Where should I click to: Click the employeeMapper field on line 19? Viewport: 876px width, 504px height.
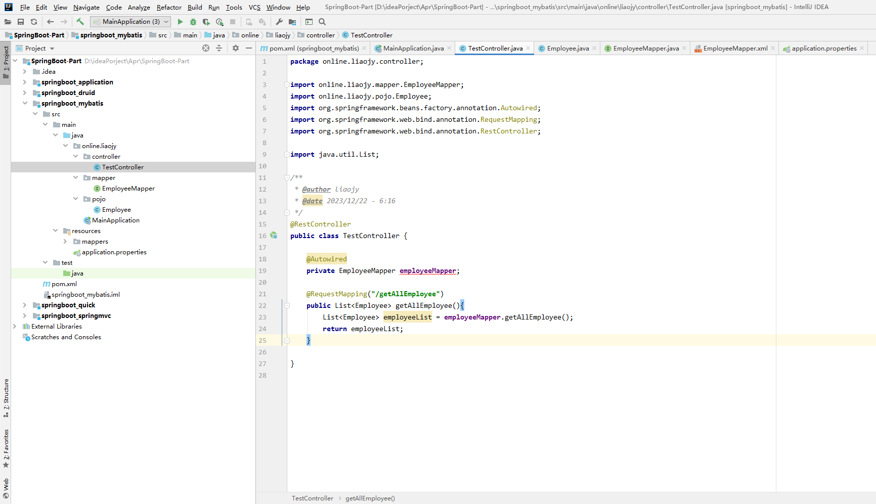428,270
